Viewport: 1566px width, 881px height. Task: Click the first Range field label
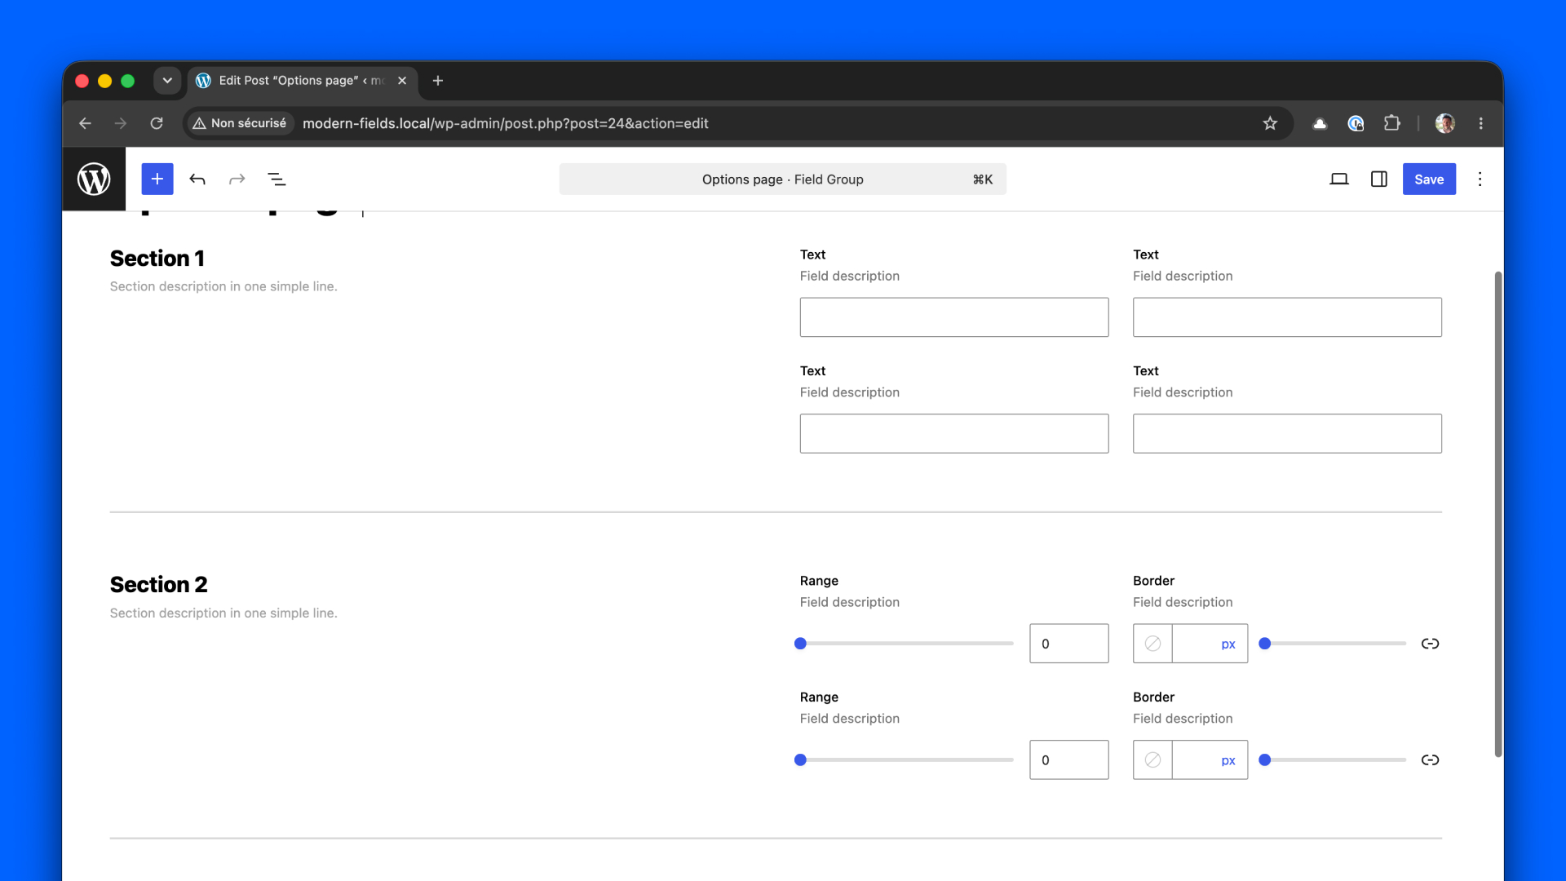819,581
